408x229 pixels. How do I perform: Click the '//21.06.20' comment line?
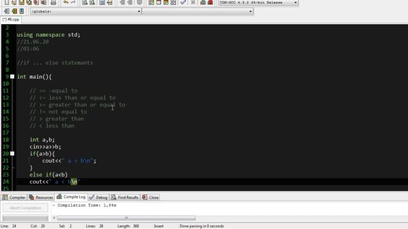33,42
